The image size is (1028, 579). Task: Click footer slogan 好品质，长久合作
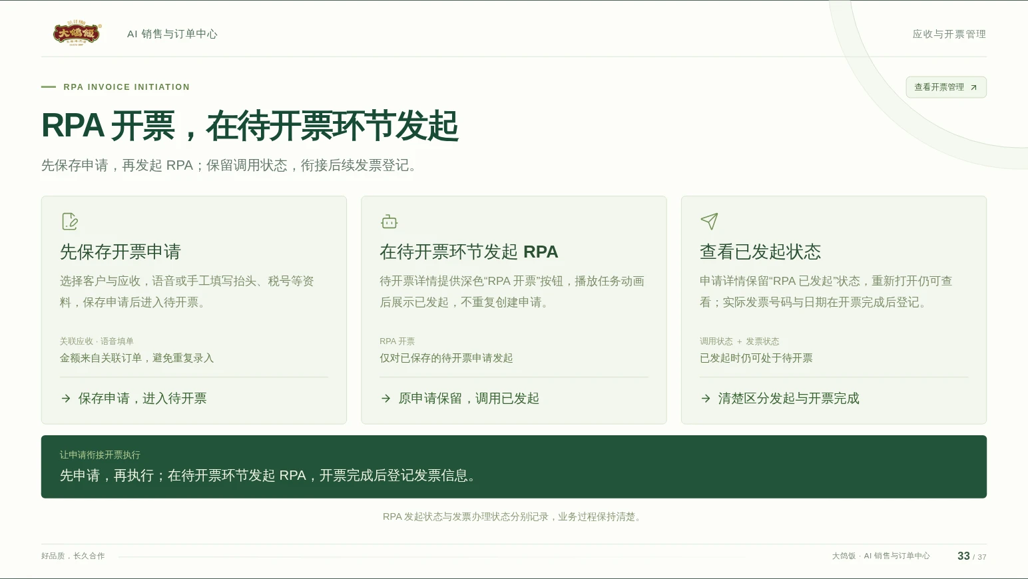(x=73, y=556)
